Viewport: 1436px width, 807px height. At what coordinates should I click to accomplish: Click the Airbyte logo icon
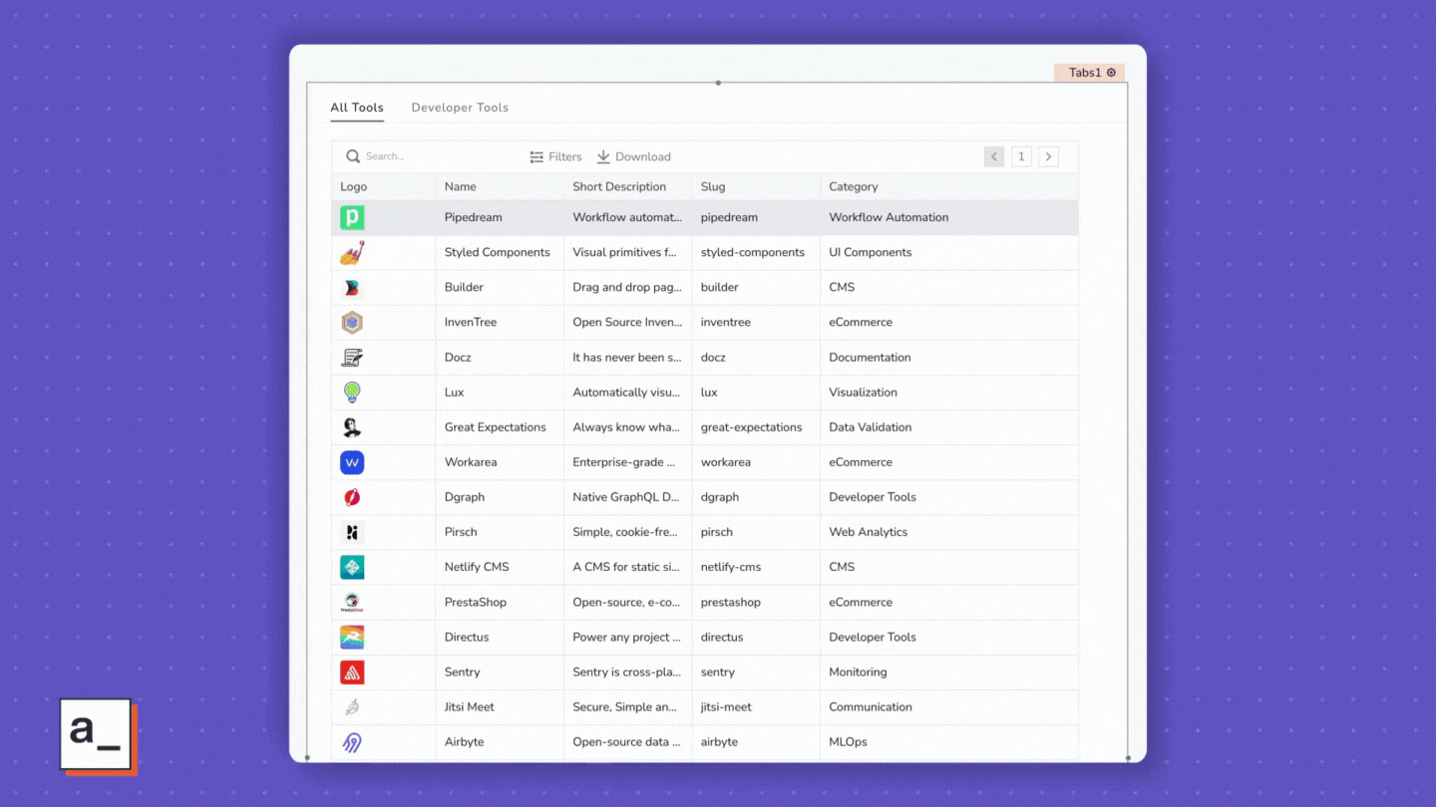coord(352,742)
